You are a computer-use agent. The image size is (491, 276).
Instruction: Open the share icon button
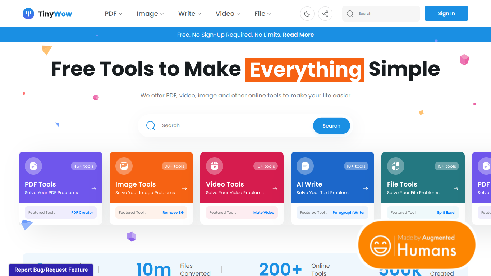point(325,14)
